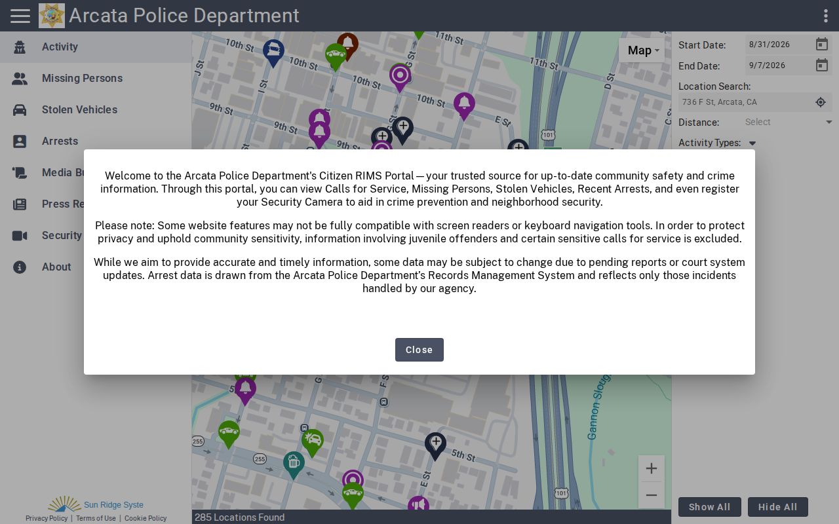Image resolution: width=839 pixels, height=524 pixels.
Task: Click the About info circle icon
Action: point(20,267)
